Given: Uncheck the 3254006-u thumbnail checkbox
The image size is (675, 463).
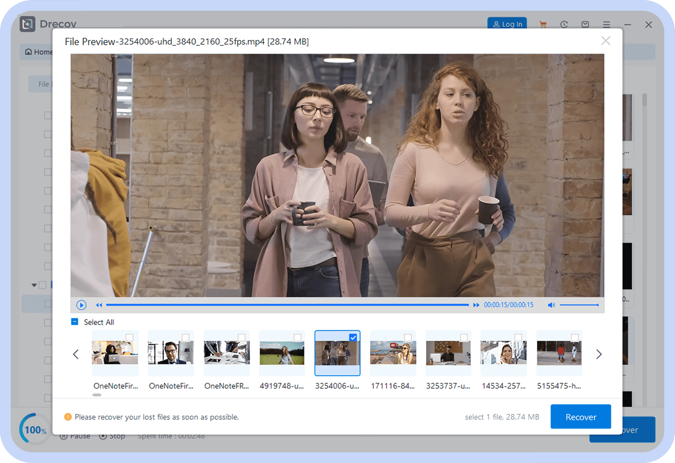Looking at the screenshot, I should pos(353,338).
